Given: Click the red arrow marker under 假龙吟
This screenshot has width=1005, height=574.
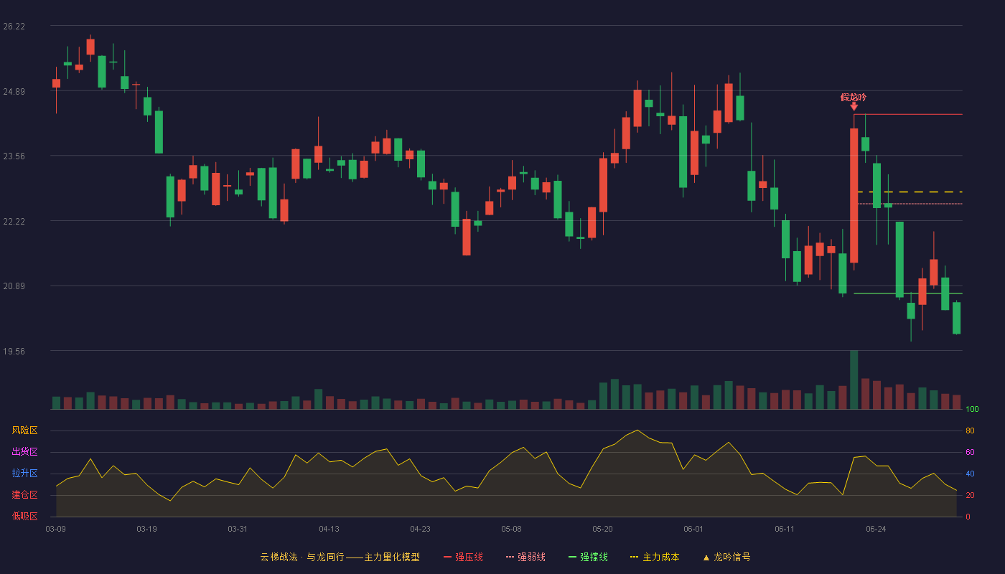Looking at the screenshot, I should click(854, 107).
